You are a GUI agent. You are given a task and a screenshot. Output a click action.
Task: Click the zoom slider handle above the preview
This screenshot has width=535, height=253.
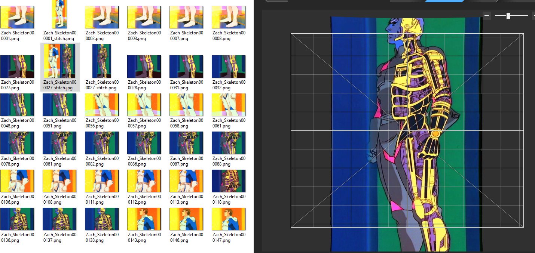[508, 16]
